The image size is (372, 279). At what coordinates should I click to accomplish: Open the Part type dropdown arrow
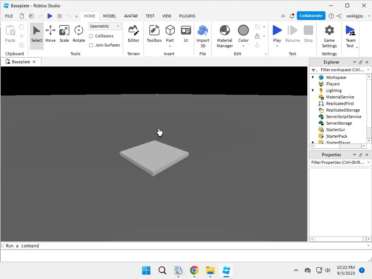tap(170, 46)
